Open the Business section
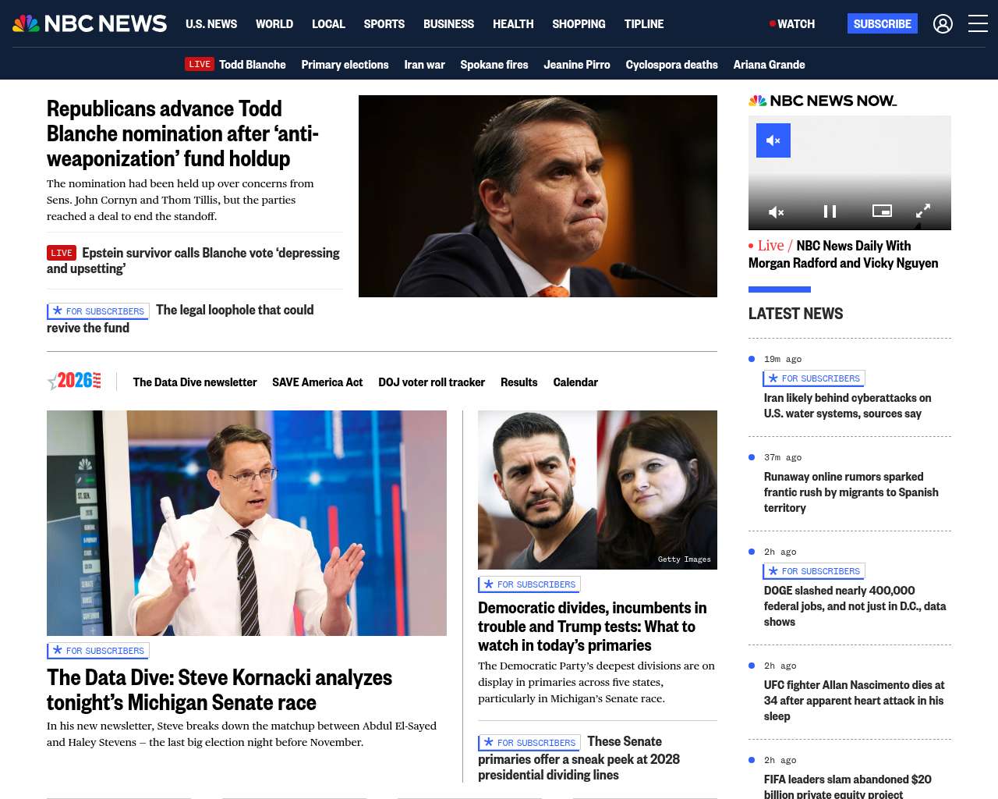Screen dimensions: 998x799 click(448, 24)
